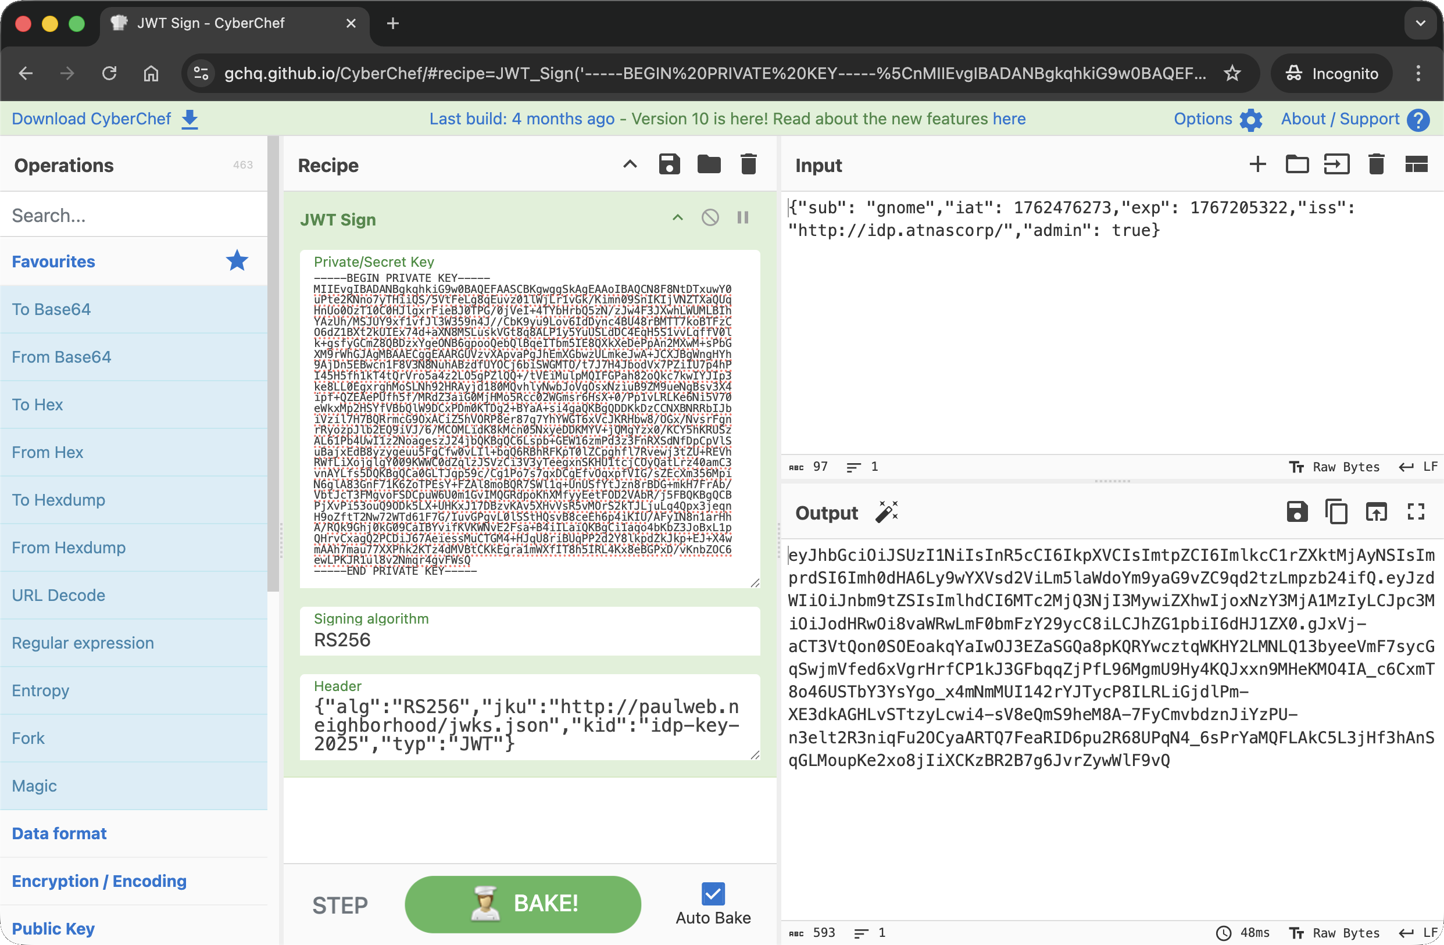Open file as input icon
The height and width of the screenshot is (945, 1444).
(x=1336, y=164)
